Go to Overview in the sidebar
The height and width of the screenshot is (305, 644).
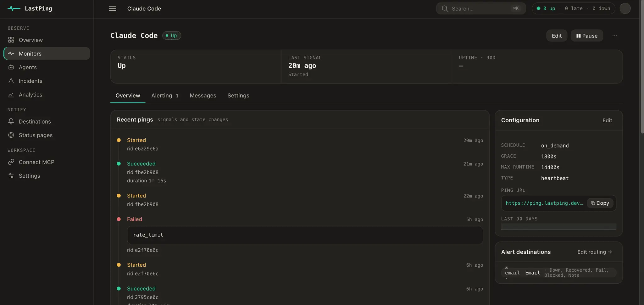pos(47,40)
